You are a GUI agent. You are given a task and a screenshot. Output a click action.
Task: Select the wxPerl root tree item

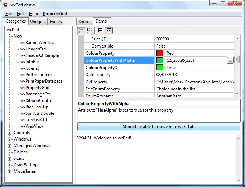(x=13, y=30)
